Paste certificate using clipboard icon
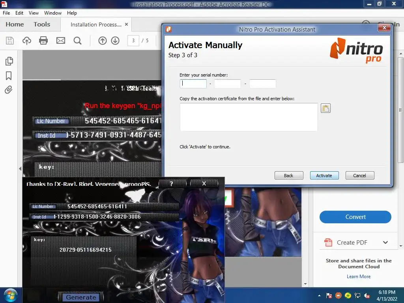The width and height of the screenshot is (404, 303). click(325, 108)
